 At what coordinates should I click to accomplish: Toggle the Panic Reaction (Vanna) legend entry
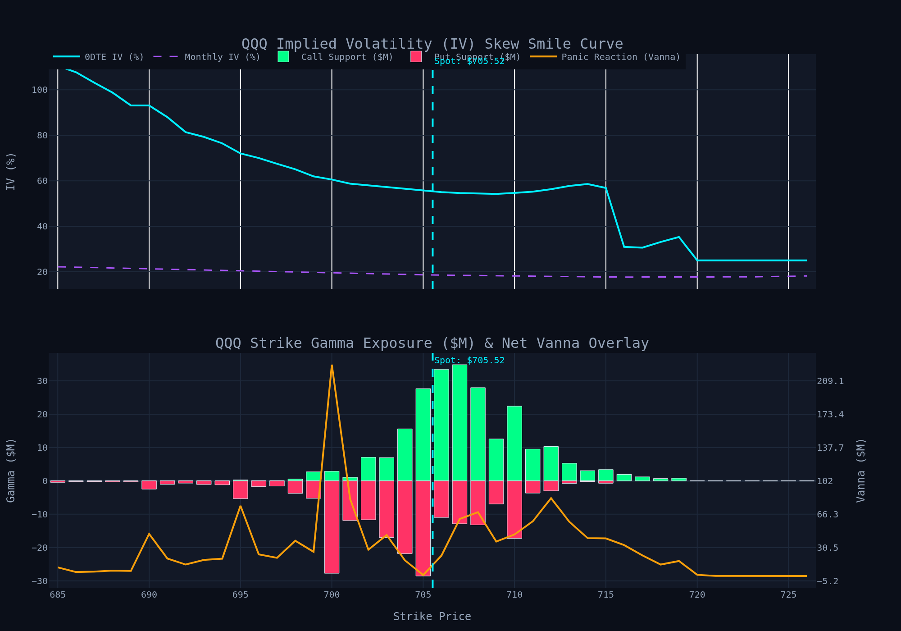(x=606, y=57)
